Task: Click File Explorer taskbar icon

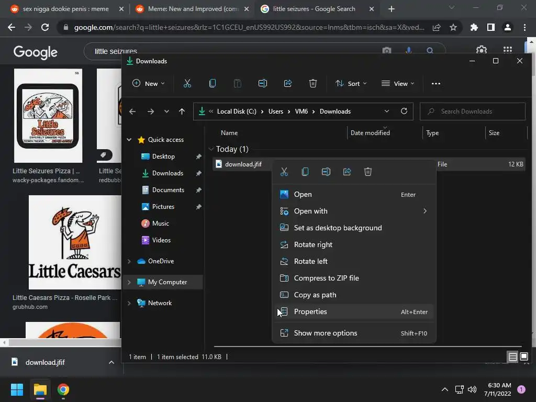Action: pyautogui.click(x=40, y=389)
